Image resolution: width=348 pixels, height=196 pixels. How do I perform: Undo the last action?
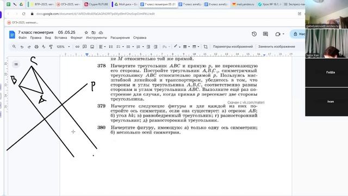click(22, 47)
